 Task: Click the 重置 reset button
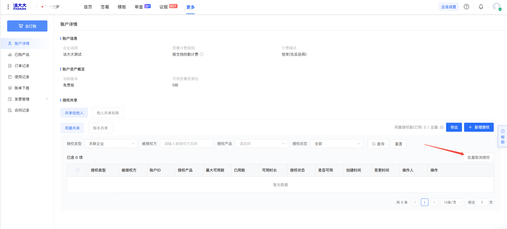click(399, 144)
